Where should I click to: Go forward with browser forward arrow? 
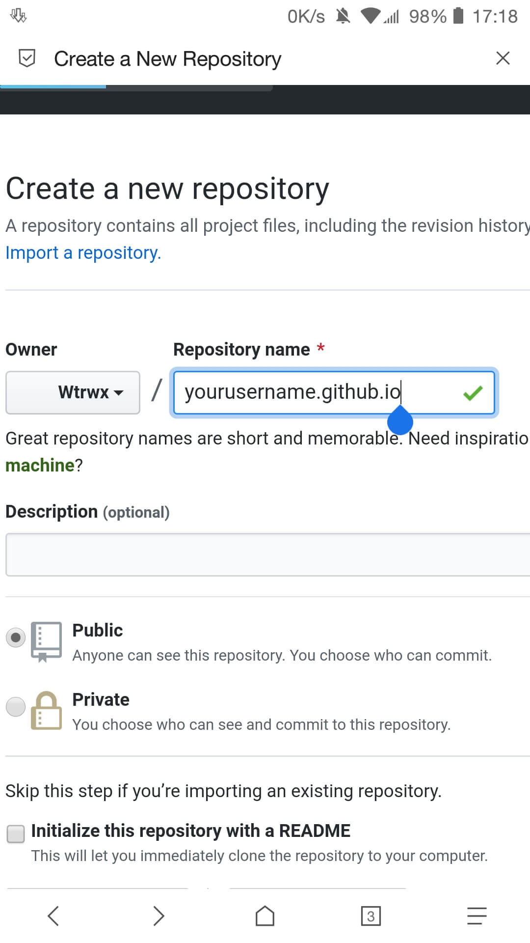159,916
